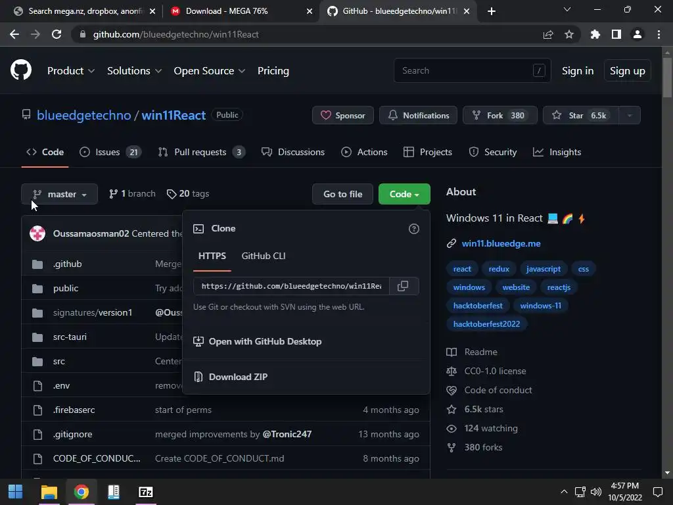
Task: Toggle Chrome side panel icon
Action: click(616, 34)
